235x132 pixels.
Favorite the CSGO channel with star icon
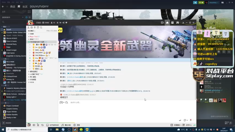tap(58, 23)
